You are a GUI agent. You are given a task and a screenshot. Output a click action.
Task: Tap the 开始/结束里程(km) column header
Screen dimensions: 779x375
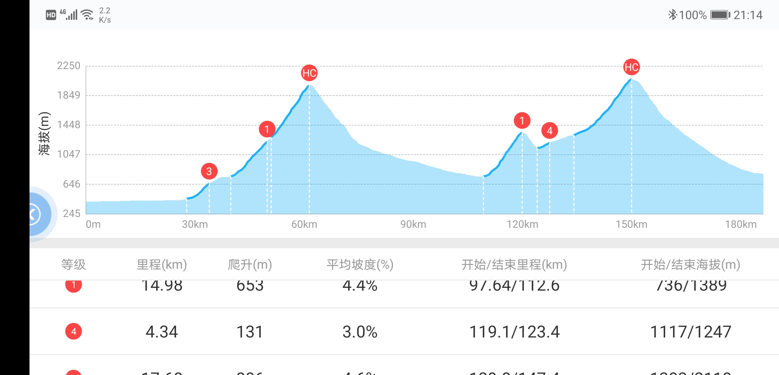(514, 265)
